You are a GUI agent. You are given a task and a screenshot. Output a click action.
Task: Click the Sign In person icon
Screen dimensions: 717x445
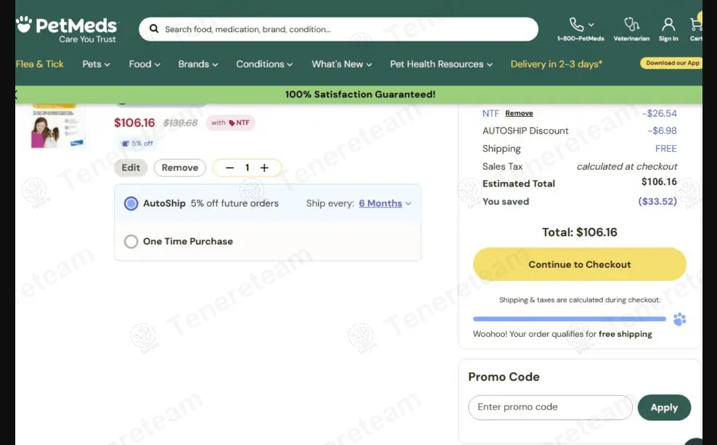pyautogui.click(x=668, y=25)
